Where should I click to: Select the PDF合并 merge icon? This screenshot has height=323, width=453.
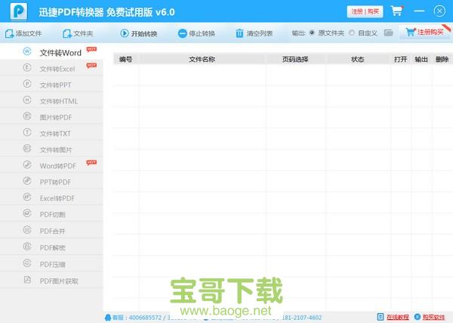27,230
